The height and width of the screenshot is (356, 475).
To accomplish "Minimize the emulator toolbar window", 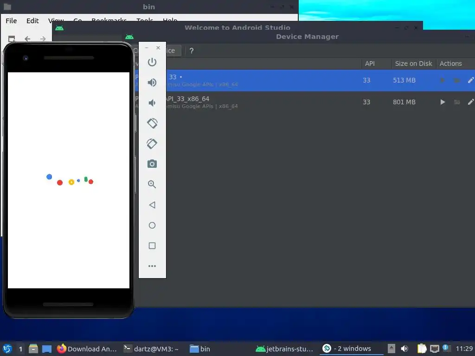I will click(x=147, y=48).
